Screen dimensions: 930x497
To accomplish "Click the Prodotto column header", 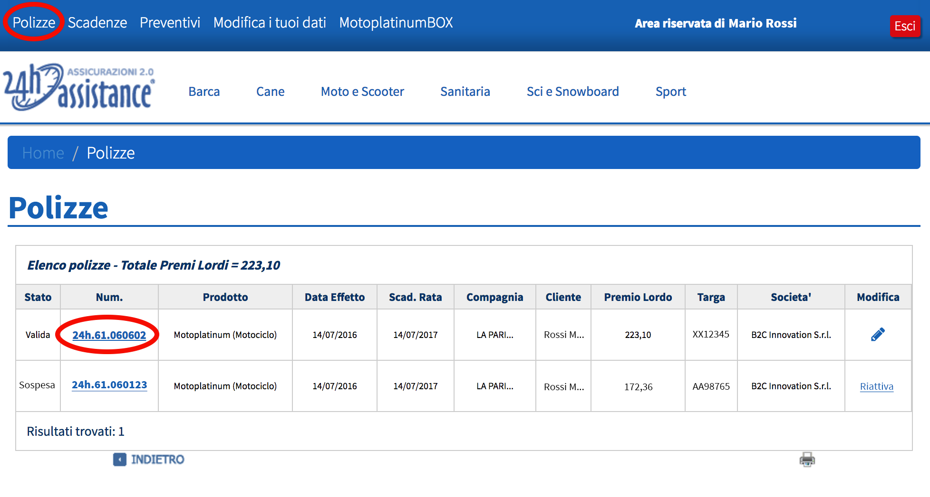I will [x=225, y=297].
